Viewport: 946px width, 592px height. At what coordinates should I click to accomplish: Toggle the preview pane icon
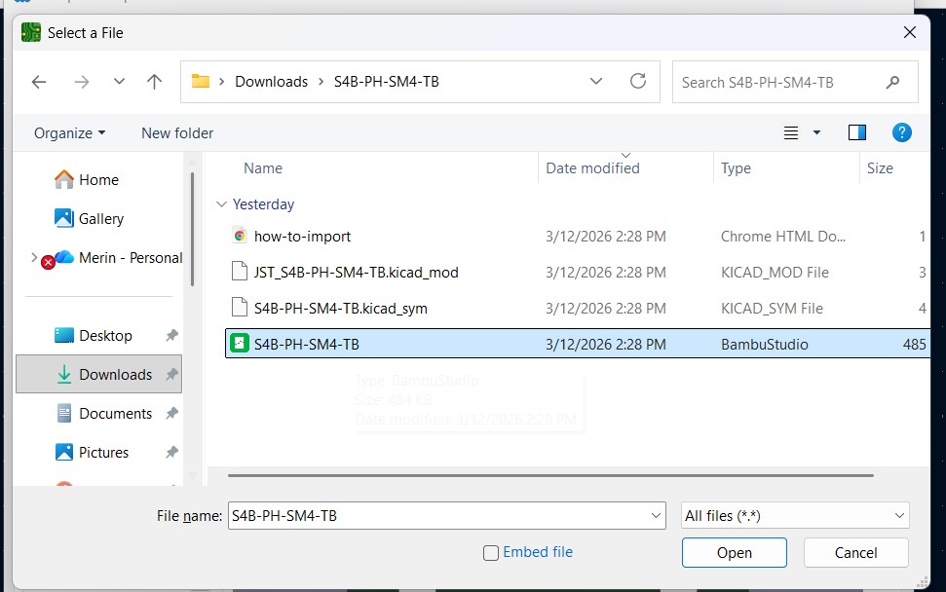click(x=856, y=130)
